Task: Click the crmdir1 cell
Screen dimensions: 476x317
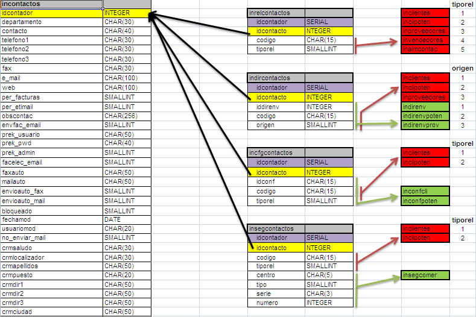Action: click(x=51, y=285)
